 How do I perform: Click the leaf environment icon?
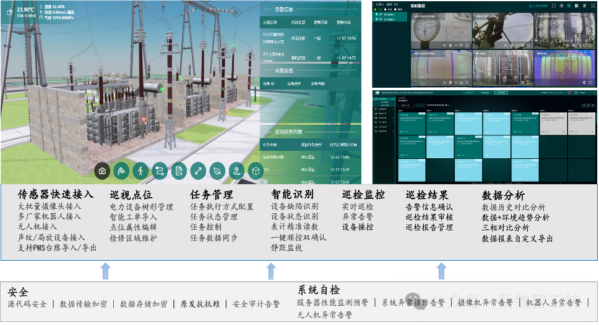click(217, 171)
